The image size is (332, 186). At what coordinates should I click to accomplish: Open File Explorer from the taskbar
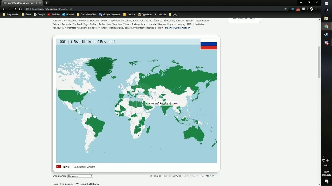pos(326,18)
